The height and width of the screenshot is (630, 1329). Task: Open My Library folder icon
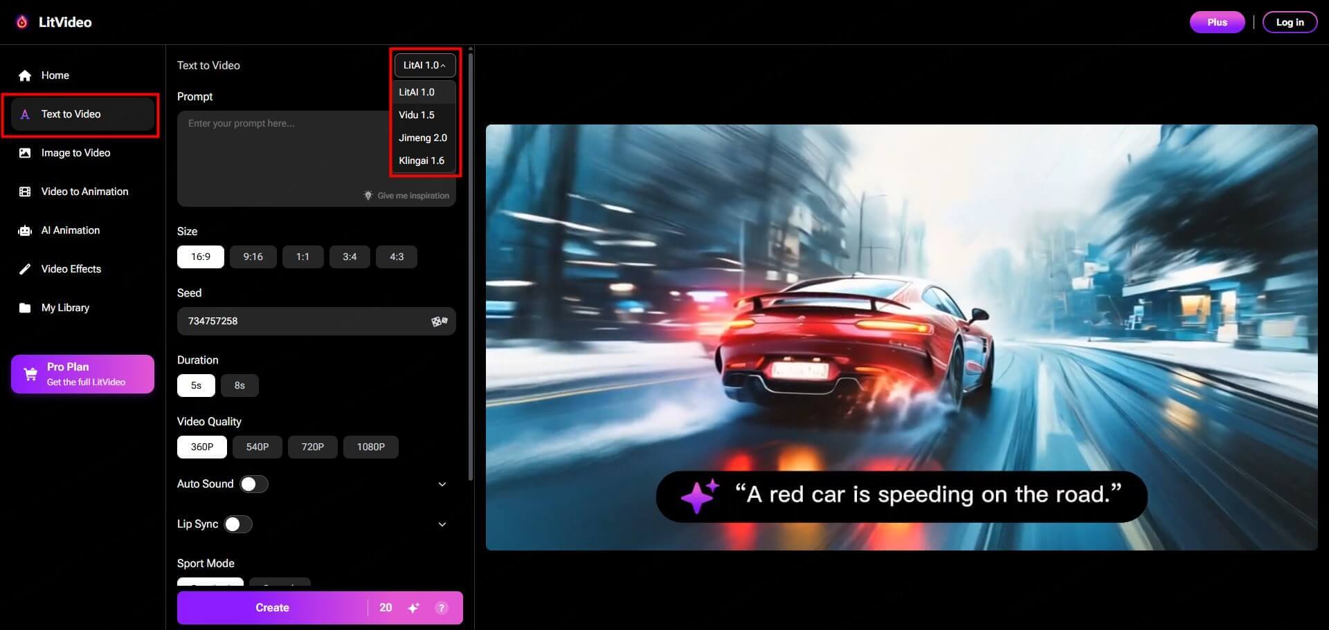(x=24, y=308)
